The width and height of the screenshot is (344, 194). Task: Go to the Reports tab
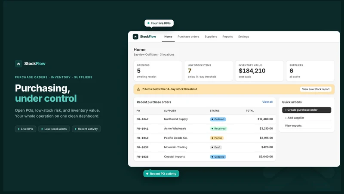click(227, 37)
